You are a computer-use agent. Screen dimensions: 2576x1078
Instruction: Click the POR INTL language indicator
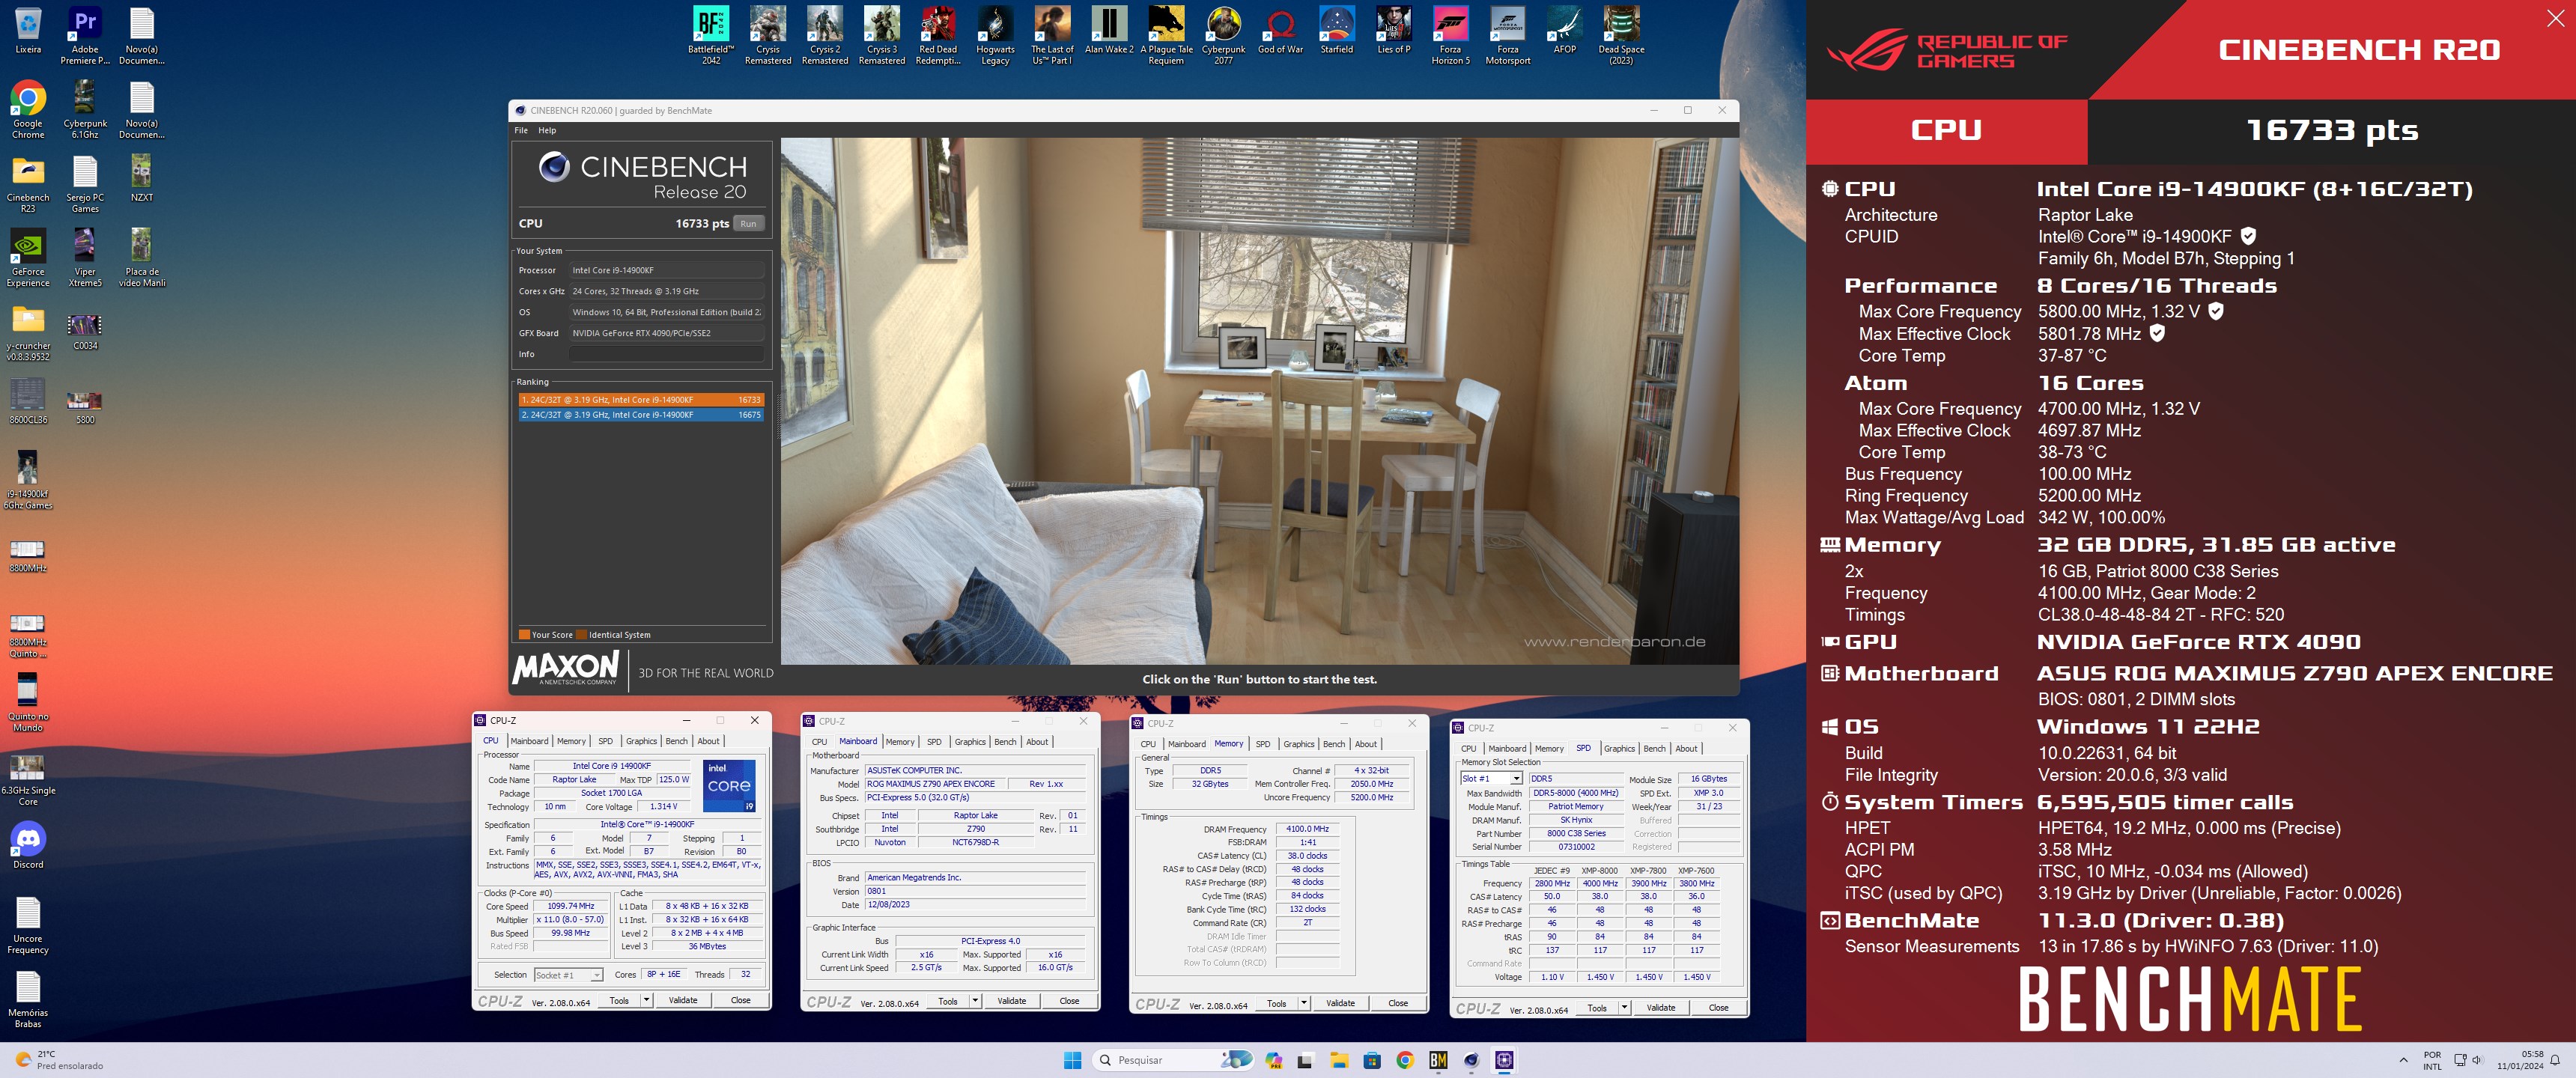[2432, 1060]
